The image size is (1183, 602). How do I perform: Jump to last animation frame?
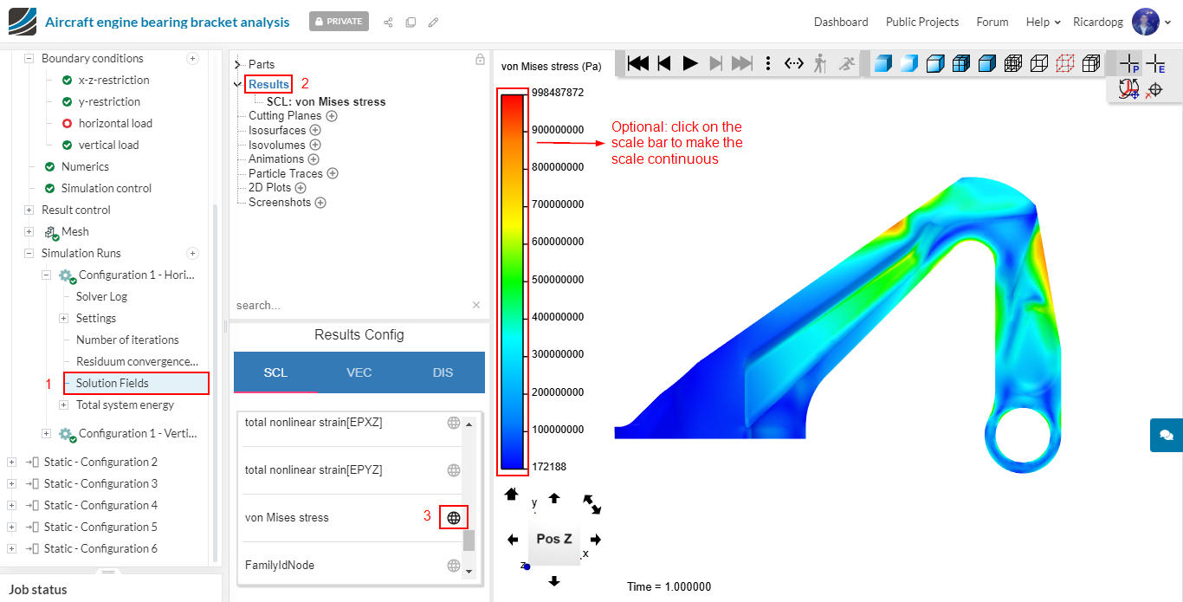742,63
